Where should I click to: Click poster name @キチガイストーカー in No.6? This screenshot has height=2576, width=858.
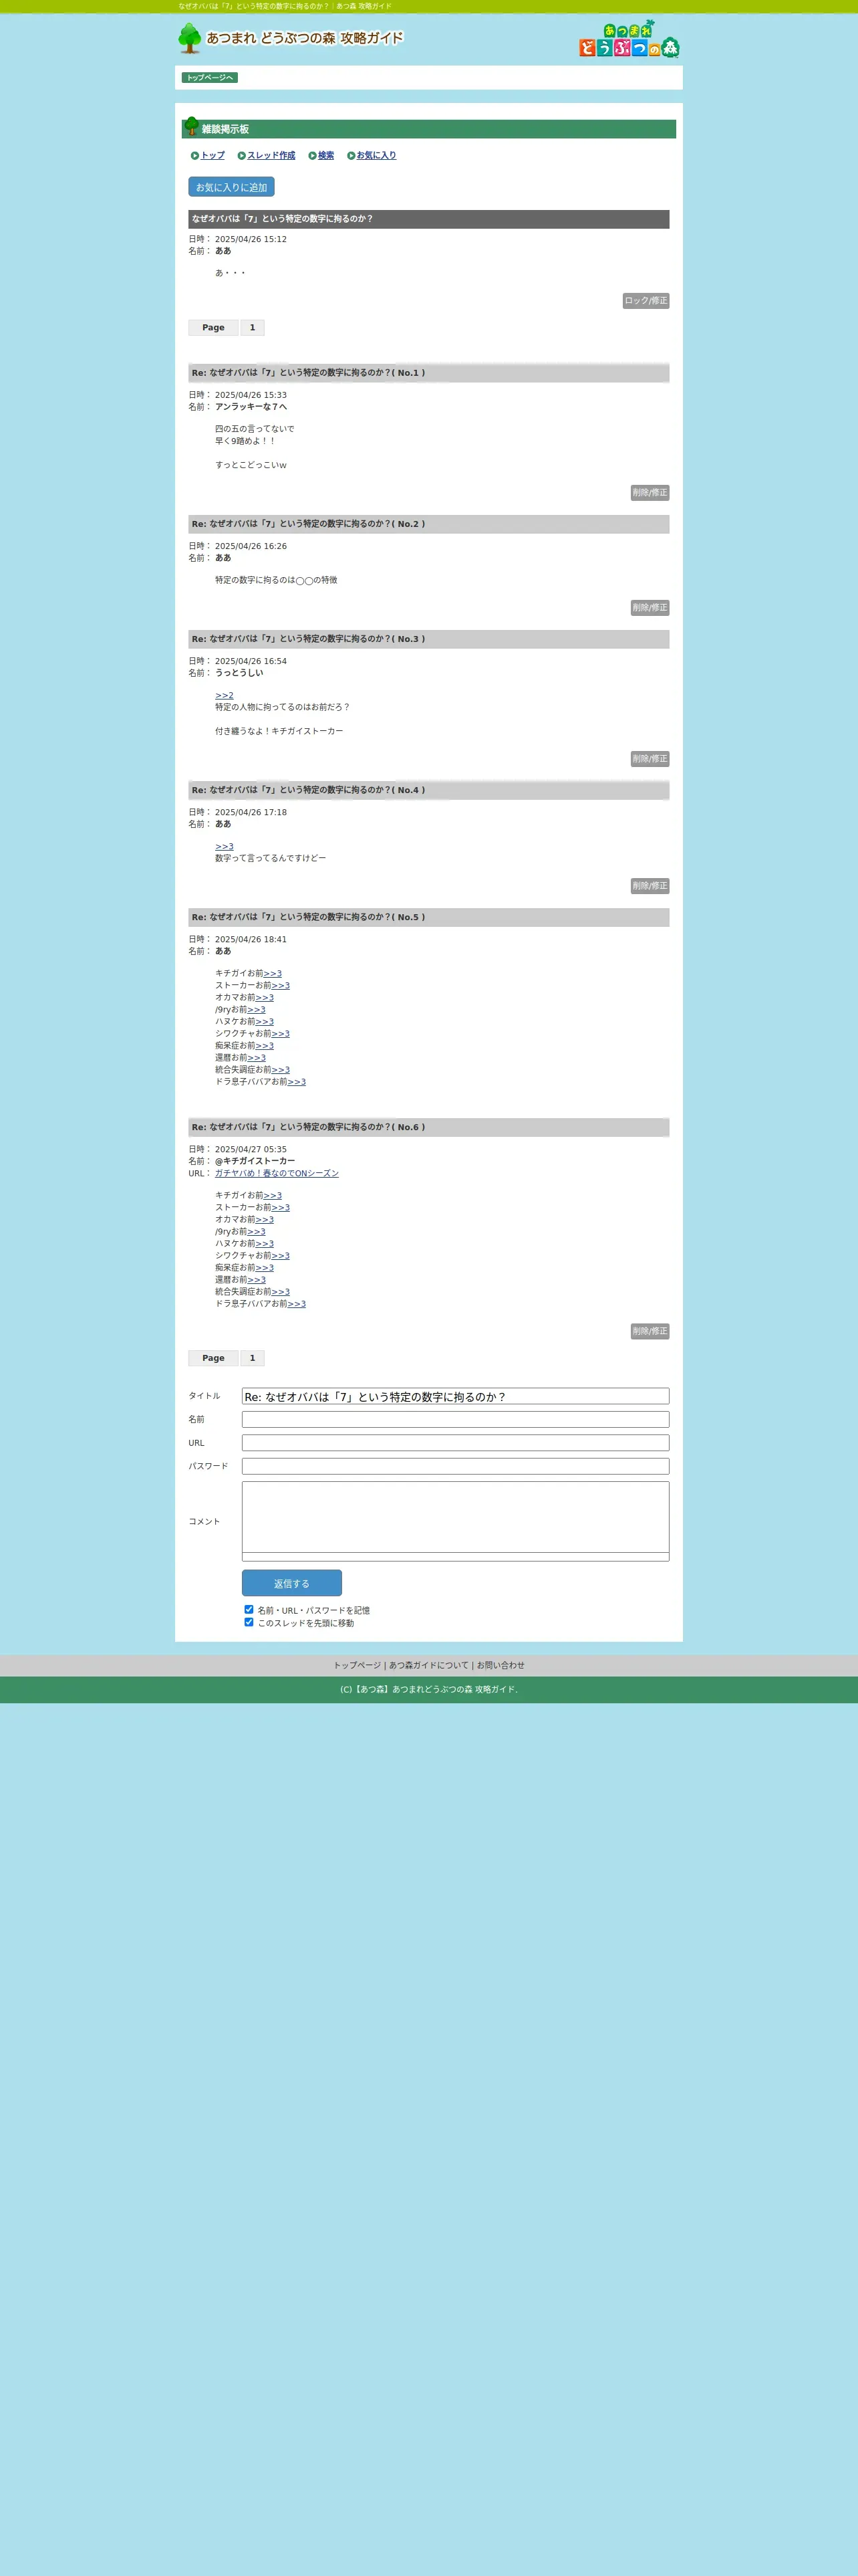point(255,1162)
